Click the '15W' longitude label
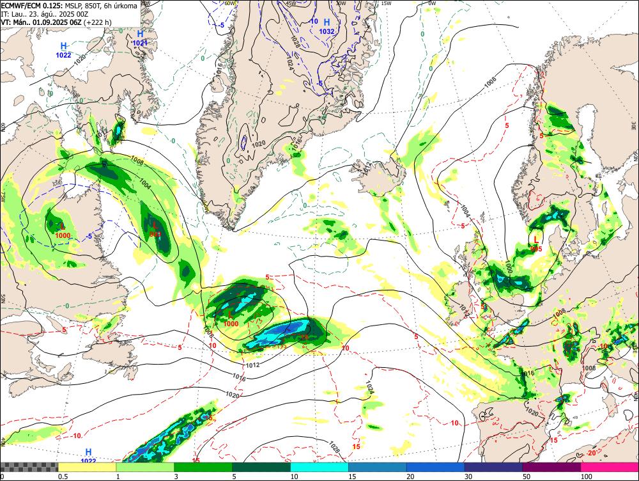639x481 pixels. [x=385, y=3]
